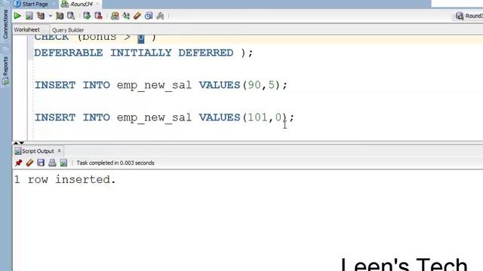Screen dimensions: 483x271
Task: Open the Explain Plan dropdown arrow
Action: pyautogui.click(x=51, y=16)
